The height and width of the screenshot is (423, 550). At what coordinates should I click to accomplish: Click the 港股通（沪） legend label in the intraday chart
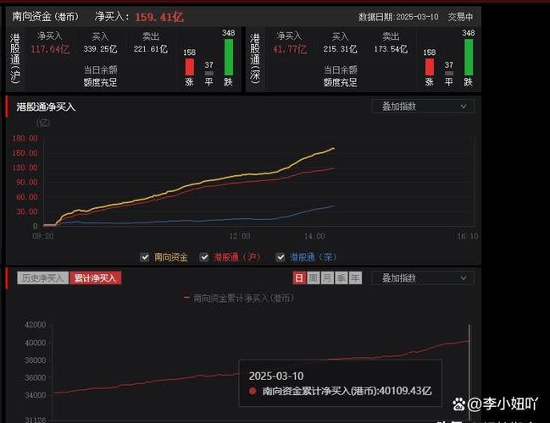(x=237, y=257)
